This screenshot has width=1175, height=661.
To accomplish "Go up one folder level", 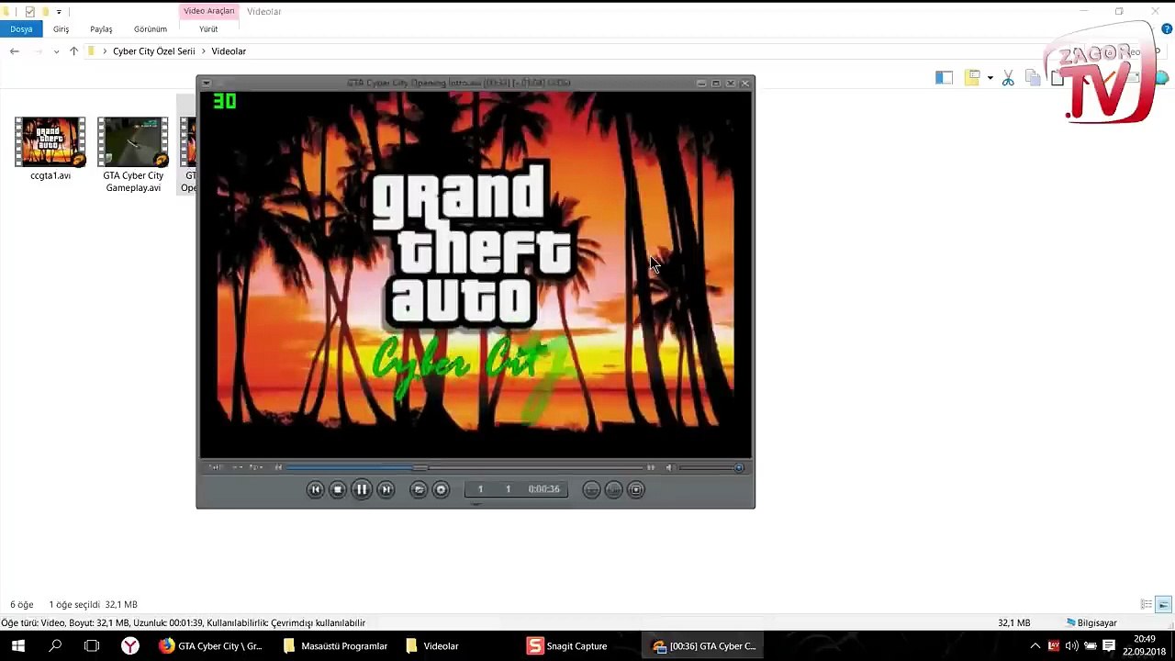I will (x=73, y=51).
